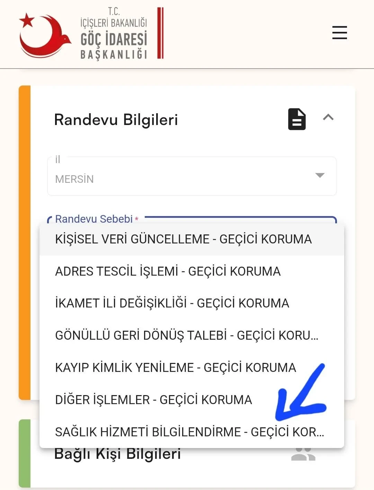
Task: Pick GÖNÜLLÜ GERİ DÖNÜŞ TALEBİ option
Action: pyautogui.click(x=186, y=336)
